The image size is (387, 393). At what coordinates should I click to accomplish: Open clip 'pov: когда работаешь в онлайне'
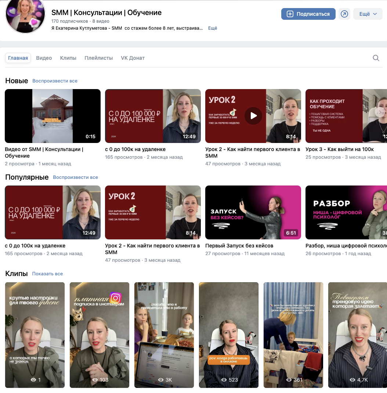(229, 335)
